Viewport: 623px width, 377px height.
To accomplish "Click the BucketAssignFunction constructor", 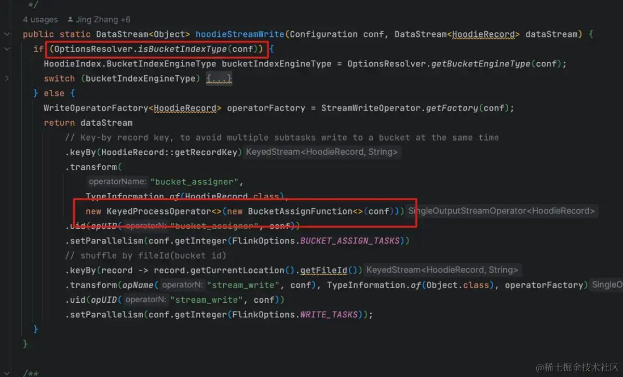I will (x=300, y=211).
